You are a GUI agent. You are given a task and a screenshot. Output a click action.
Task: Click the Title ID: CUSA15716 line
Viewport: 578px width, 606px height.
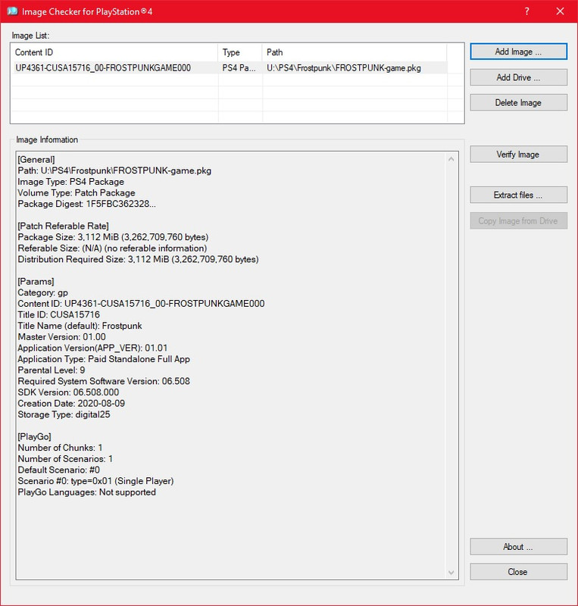(59, 314)
